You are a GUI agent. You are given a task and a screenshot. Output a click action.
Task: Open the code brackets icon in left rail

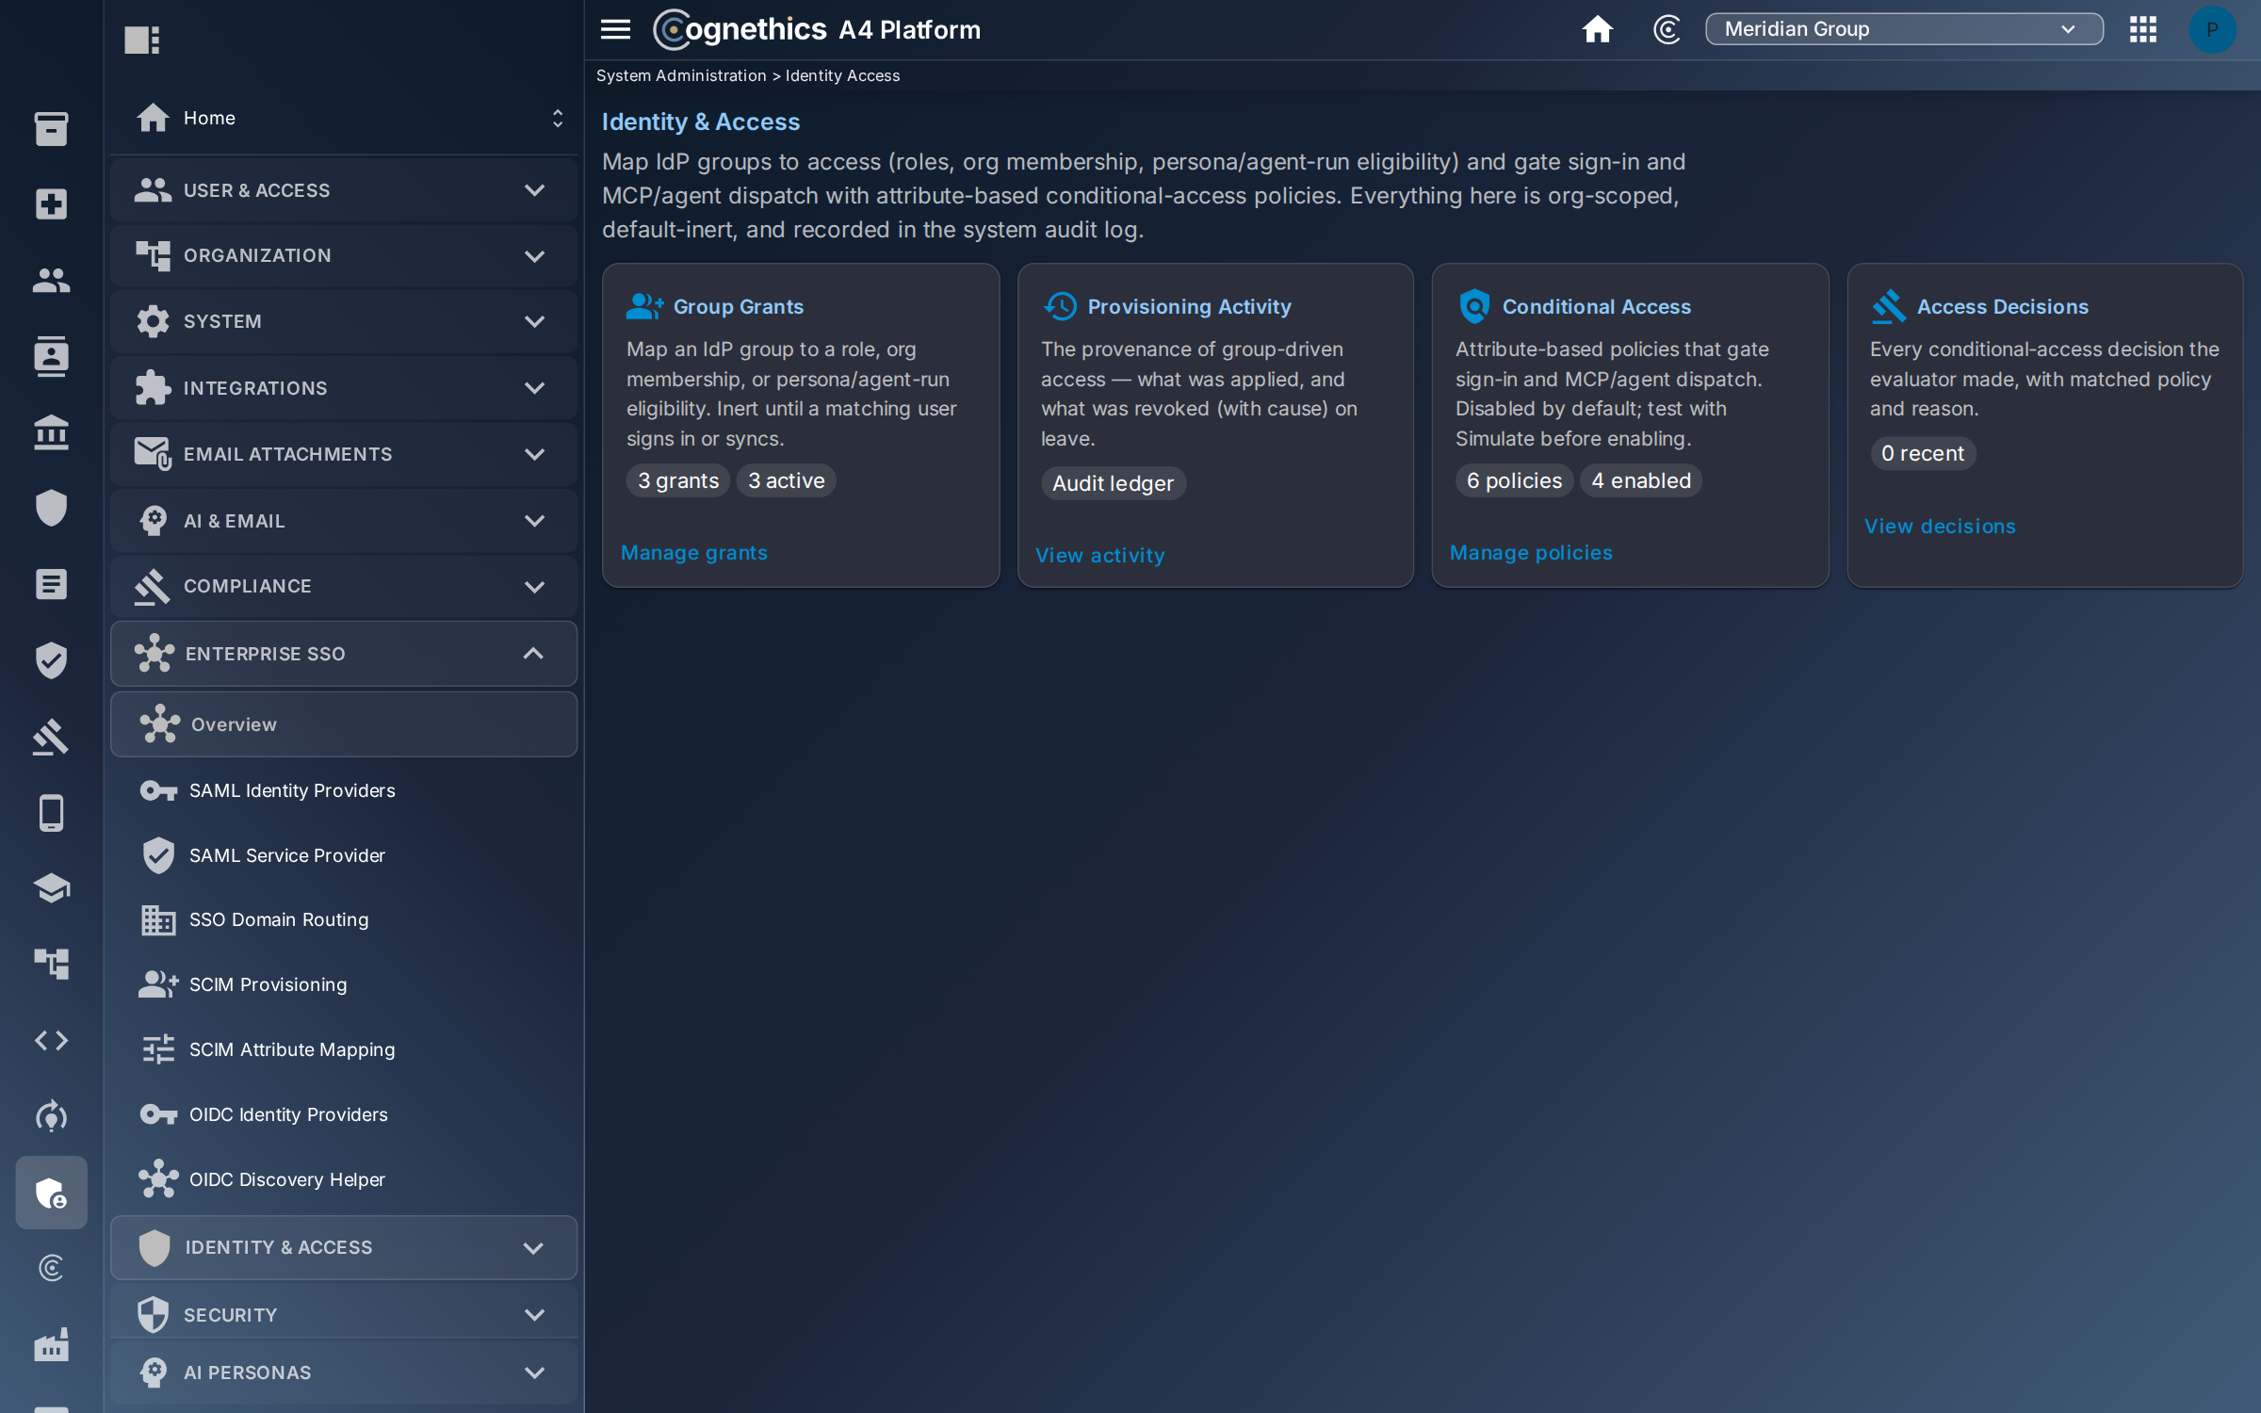click(51, 1040)
